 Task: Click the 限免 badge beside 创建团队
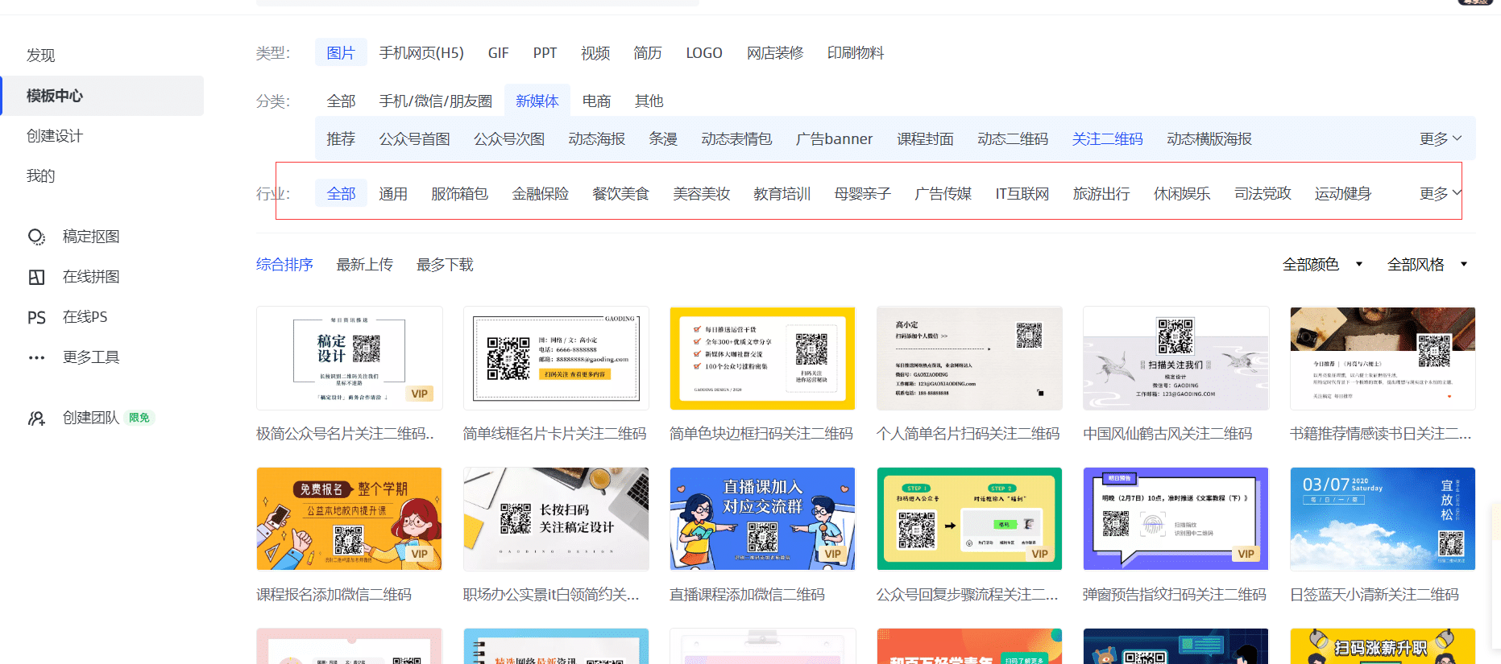(139, 418)
